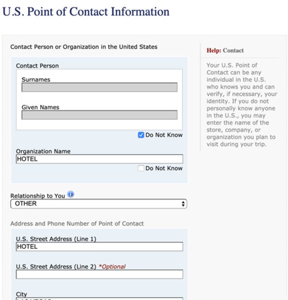Click the U.S. Street Address Line 1 field
This screenshot has height=300, width=288.
coord(100,247)
